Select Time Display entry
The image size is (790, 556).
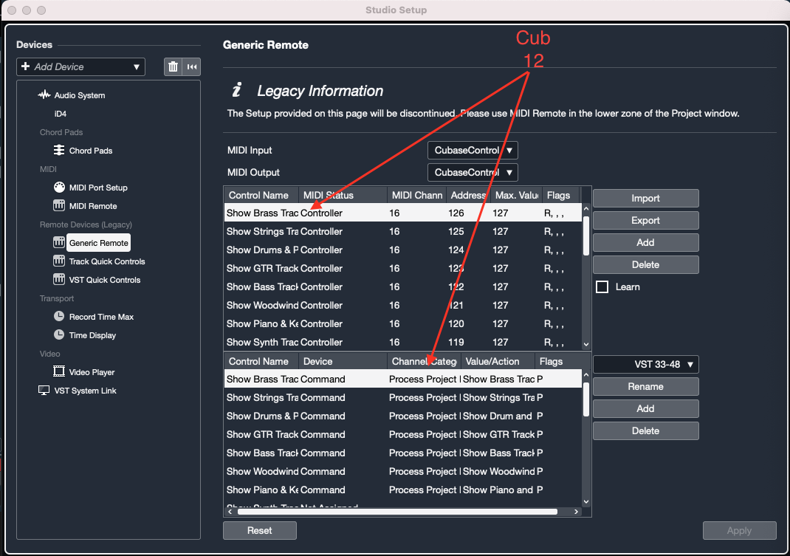pos(92,335)
